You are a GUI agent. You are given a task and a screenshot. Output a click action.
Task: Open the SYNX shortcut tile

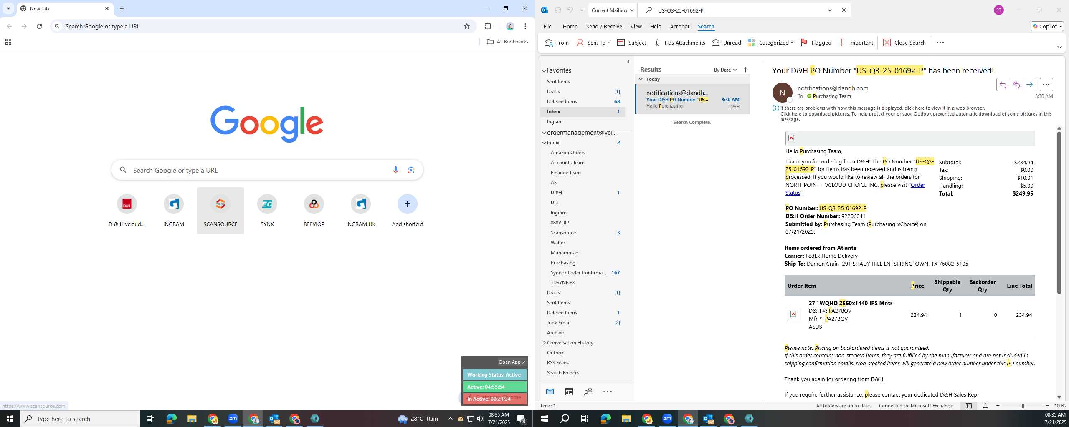267,211
